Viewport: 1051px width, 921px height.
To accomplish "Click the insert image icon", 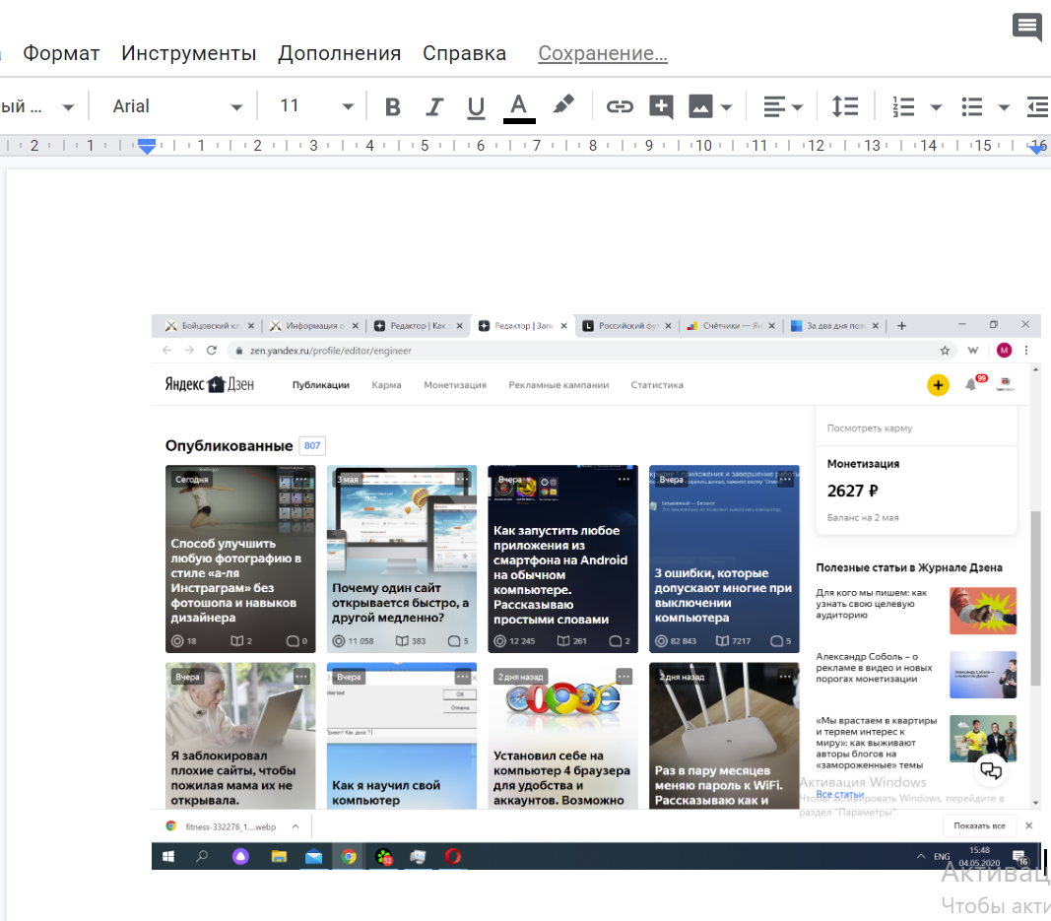I will [700, 106].
